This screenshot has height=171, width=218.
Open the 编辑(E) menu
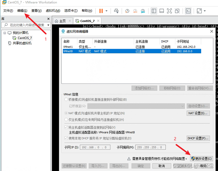[x=22, y=11]
